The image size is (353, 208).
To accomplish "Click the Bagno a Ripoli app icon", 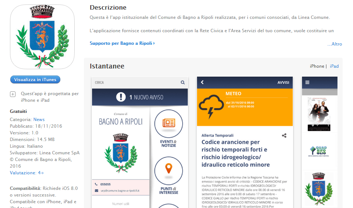I will pyautogui.click(x=43, y=37).
